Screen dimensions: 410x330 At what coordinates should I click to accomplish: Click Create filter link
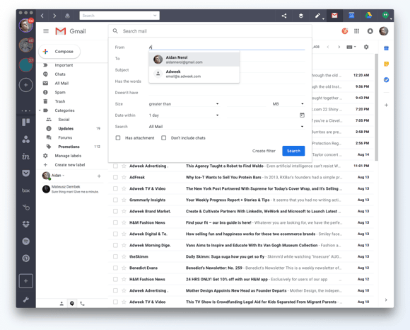pyautogui.click(x=264, y=151)
